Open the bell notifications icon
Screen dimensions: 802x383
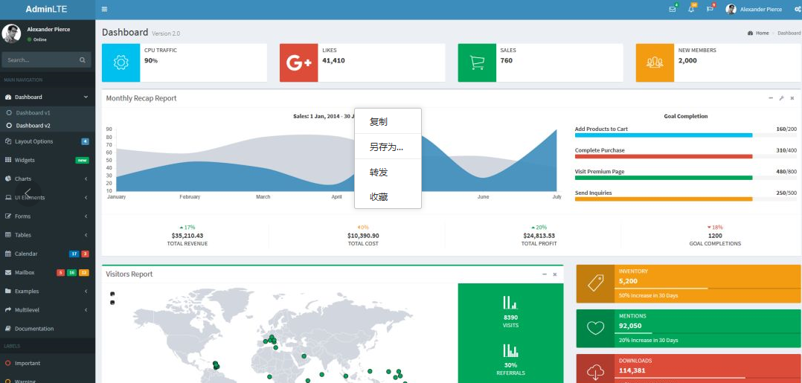coord(691,9)
